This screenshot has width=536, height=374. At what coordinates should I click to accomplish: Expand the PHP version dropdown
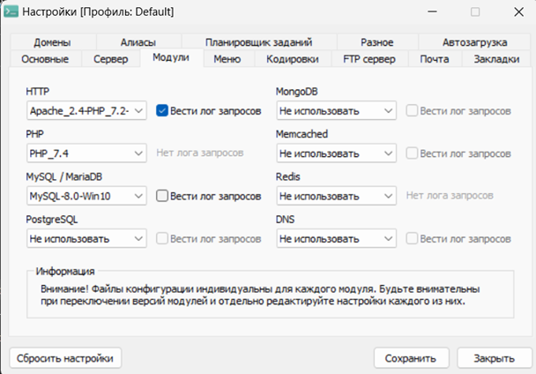point(86,153)
